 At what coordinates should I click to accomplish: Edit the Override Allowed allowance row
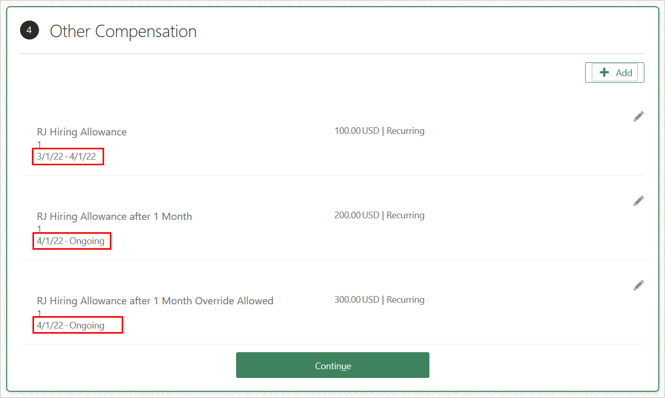[x=638, y=285]
